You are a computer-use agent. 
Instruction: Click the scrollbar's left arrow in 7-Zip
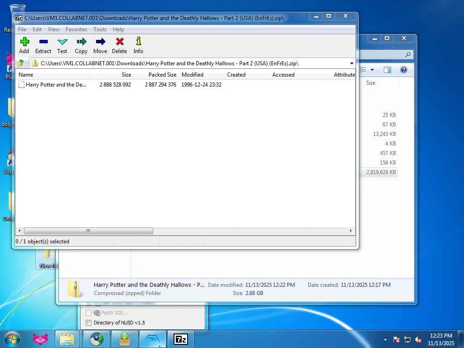click(19, 231)
